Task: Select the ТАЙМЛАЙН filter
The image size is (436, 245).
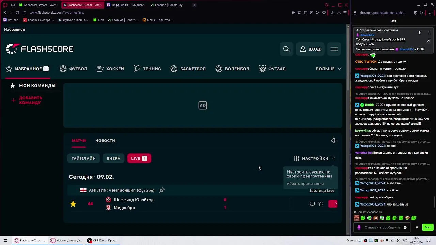Action: (x=83, y=158)
